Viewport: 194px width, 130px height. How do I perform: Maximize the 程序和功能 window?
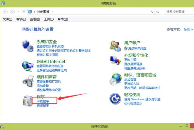[187, 126]
